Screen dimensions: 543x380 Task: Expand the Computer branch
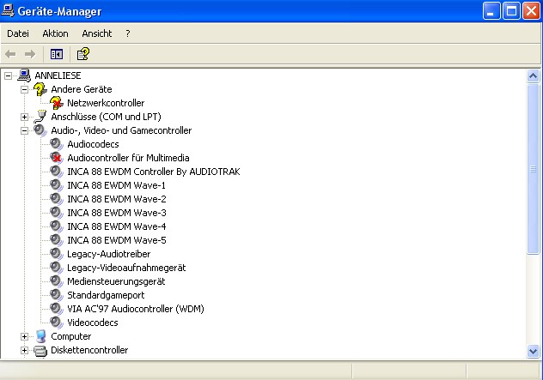point(24,336)
